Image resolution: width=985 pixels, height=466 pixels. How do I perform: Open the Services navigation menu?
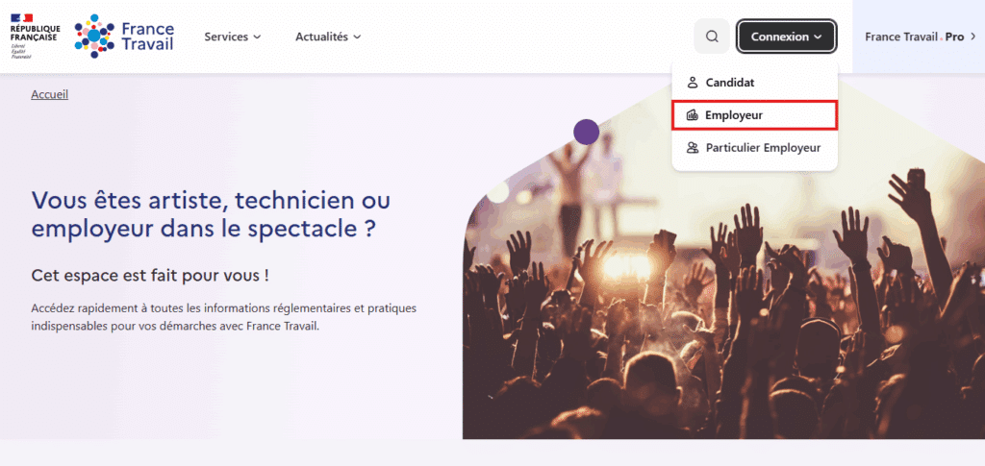pyautogui.click(x=226, y=37)
